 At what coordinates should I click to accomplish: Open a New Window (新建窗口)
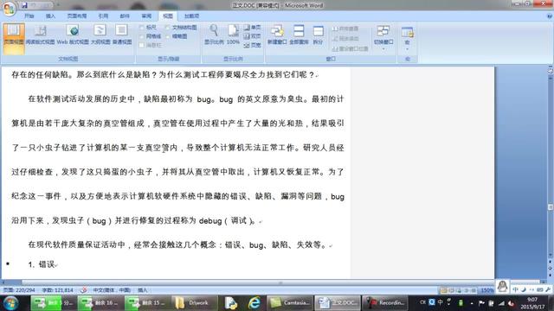click(277, 35)
